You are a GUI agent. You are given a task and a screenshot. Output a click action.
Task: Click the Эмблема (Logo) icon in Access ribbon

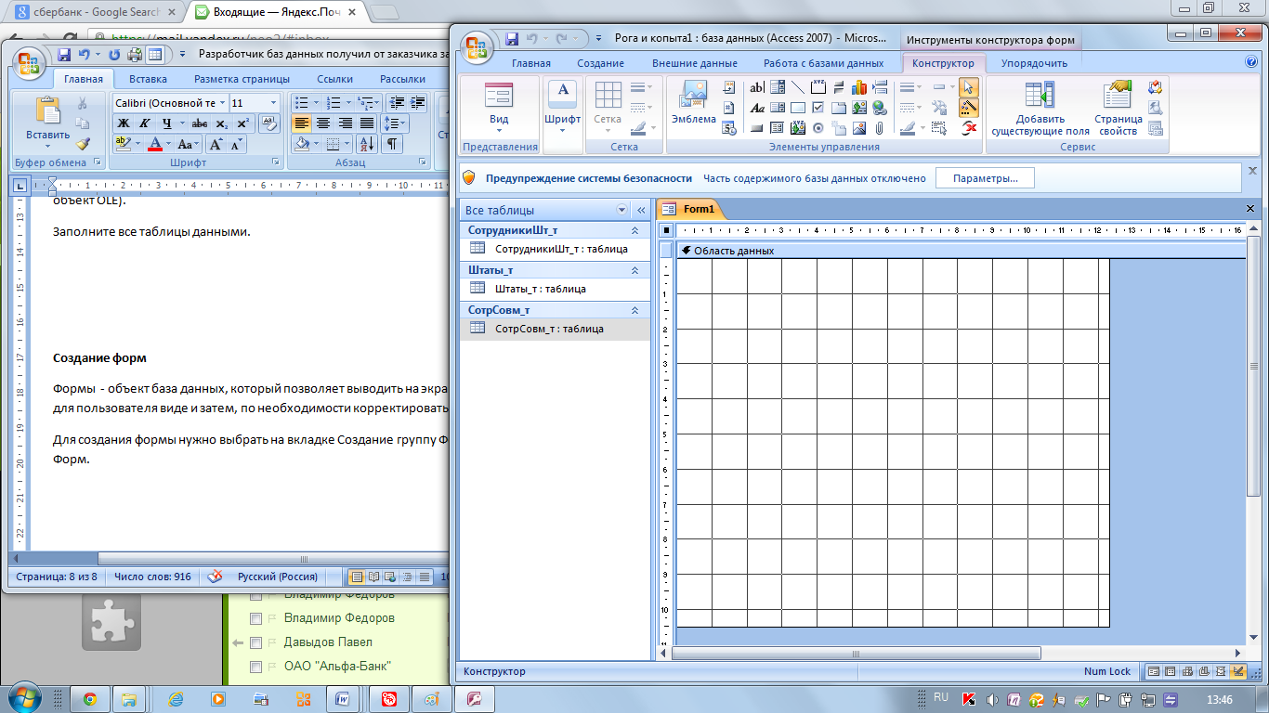click(x=693, y=102)
